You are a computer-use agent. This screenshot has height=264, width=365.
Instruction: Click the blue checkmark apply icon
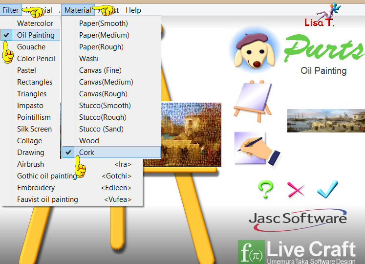(x=327, y=189)
